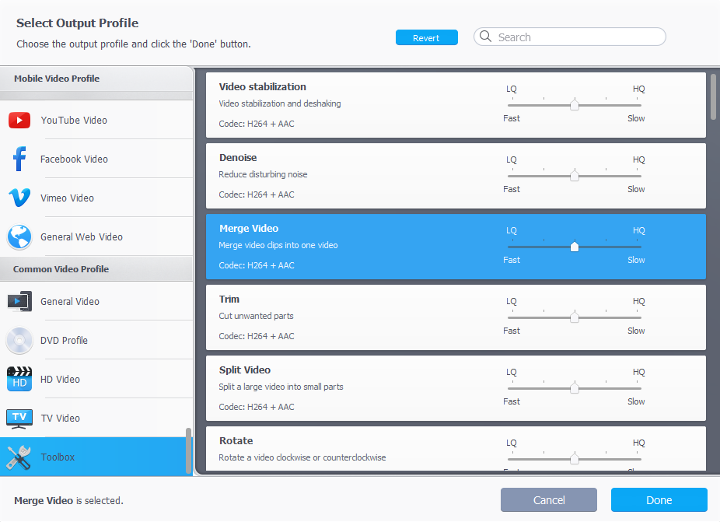
Task: Choose DVD Profile category
Action: point(96,341)
